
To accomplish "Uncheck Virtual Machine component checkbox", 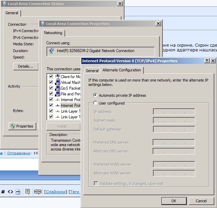I will point(51,82).
